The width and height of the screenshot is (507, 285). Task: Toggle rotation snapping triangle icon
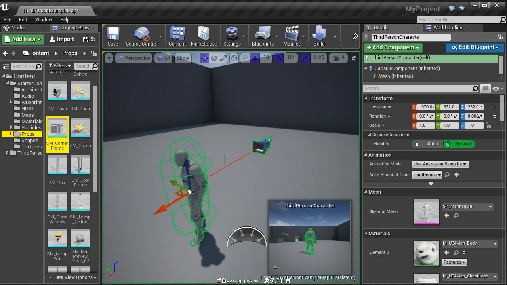(279, 58)
